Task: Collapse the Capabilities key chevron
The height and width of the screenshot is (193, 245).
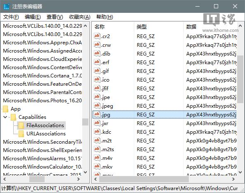Action: (5, 117)
